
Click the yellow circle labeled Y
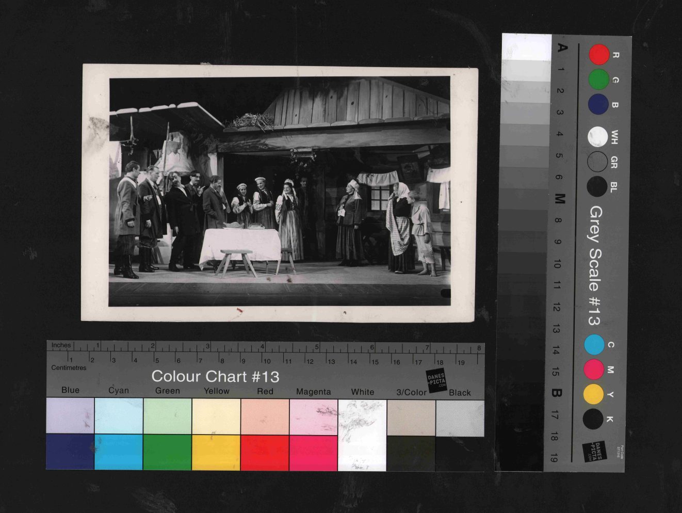594,394
